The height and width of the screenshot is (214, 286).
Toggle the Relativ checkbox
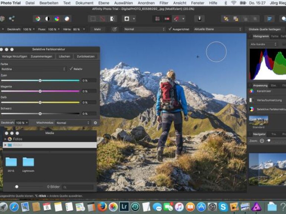coord(71,69)
